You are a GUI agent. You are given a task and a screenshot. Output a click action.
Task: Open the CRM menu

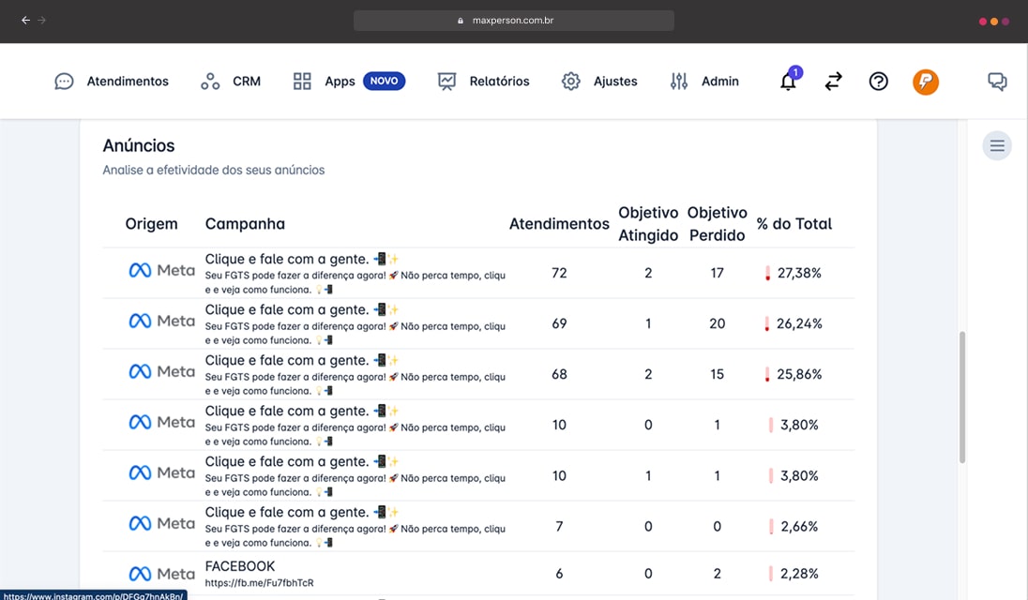pyautogui.click(x=231, y=82)
